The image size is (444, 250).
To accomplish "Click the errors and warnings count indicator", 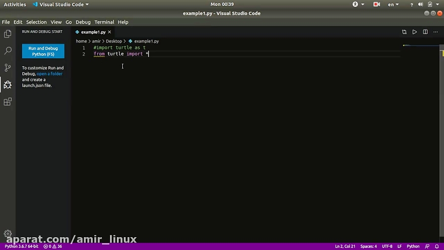I will click(x=53, y=246).
